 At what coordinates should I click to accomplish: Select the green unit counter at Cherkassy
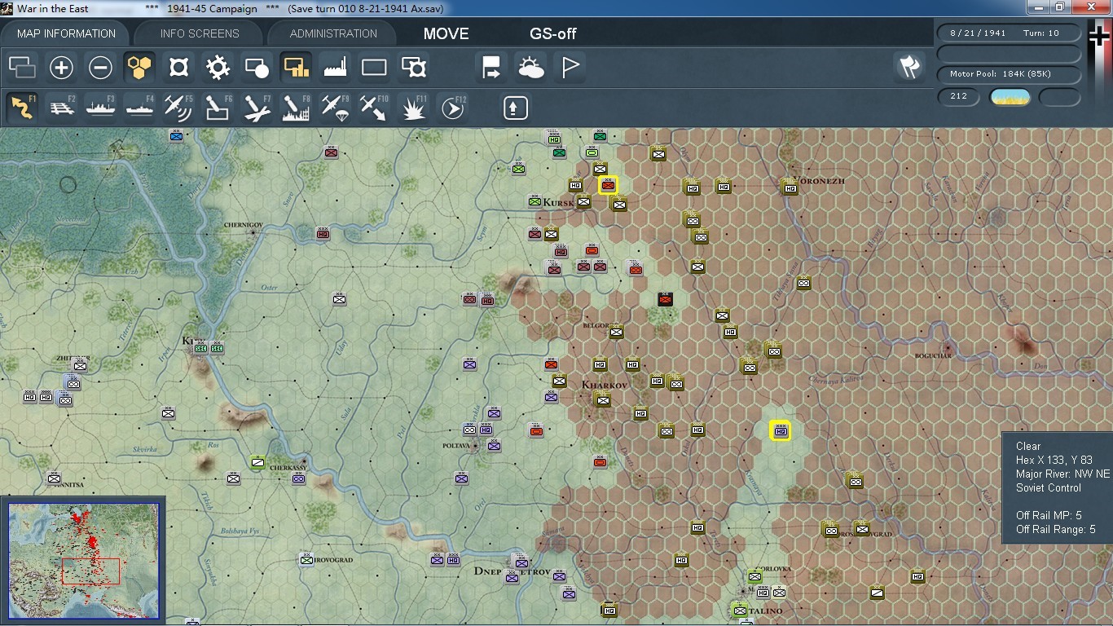(258, 462)
